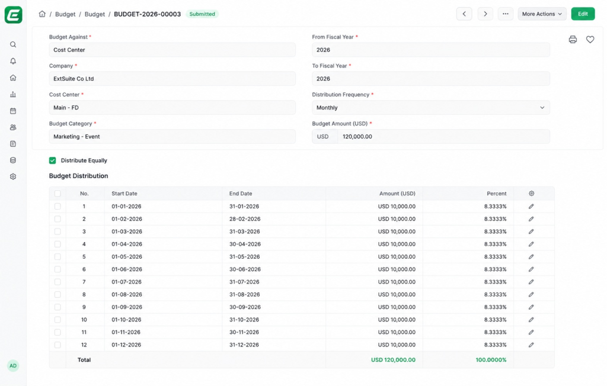The width and height of the screenshot is (607, 386).
Task: Mark budget as favorite with heart icon
Action: (590, 40)
